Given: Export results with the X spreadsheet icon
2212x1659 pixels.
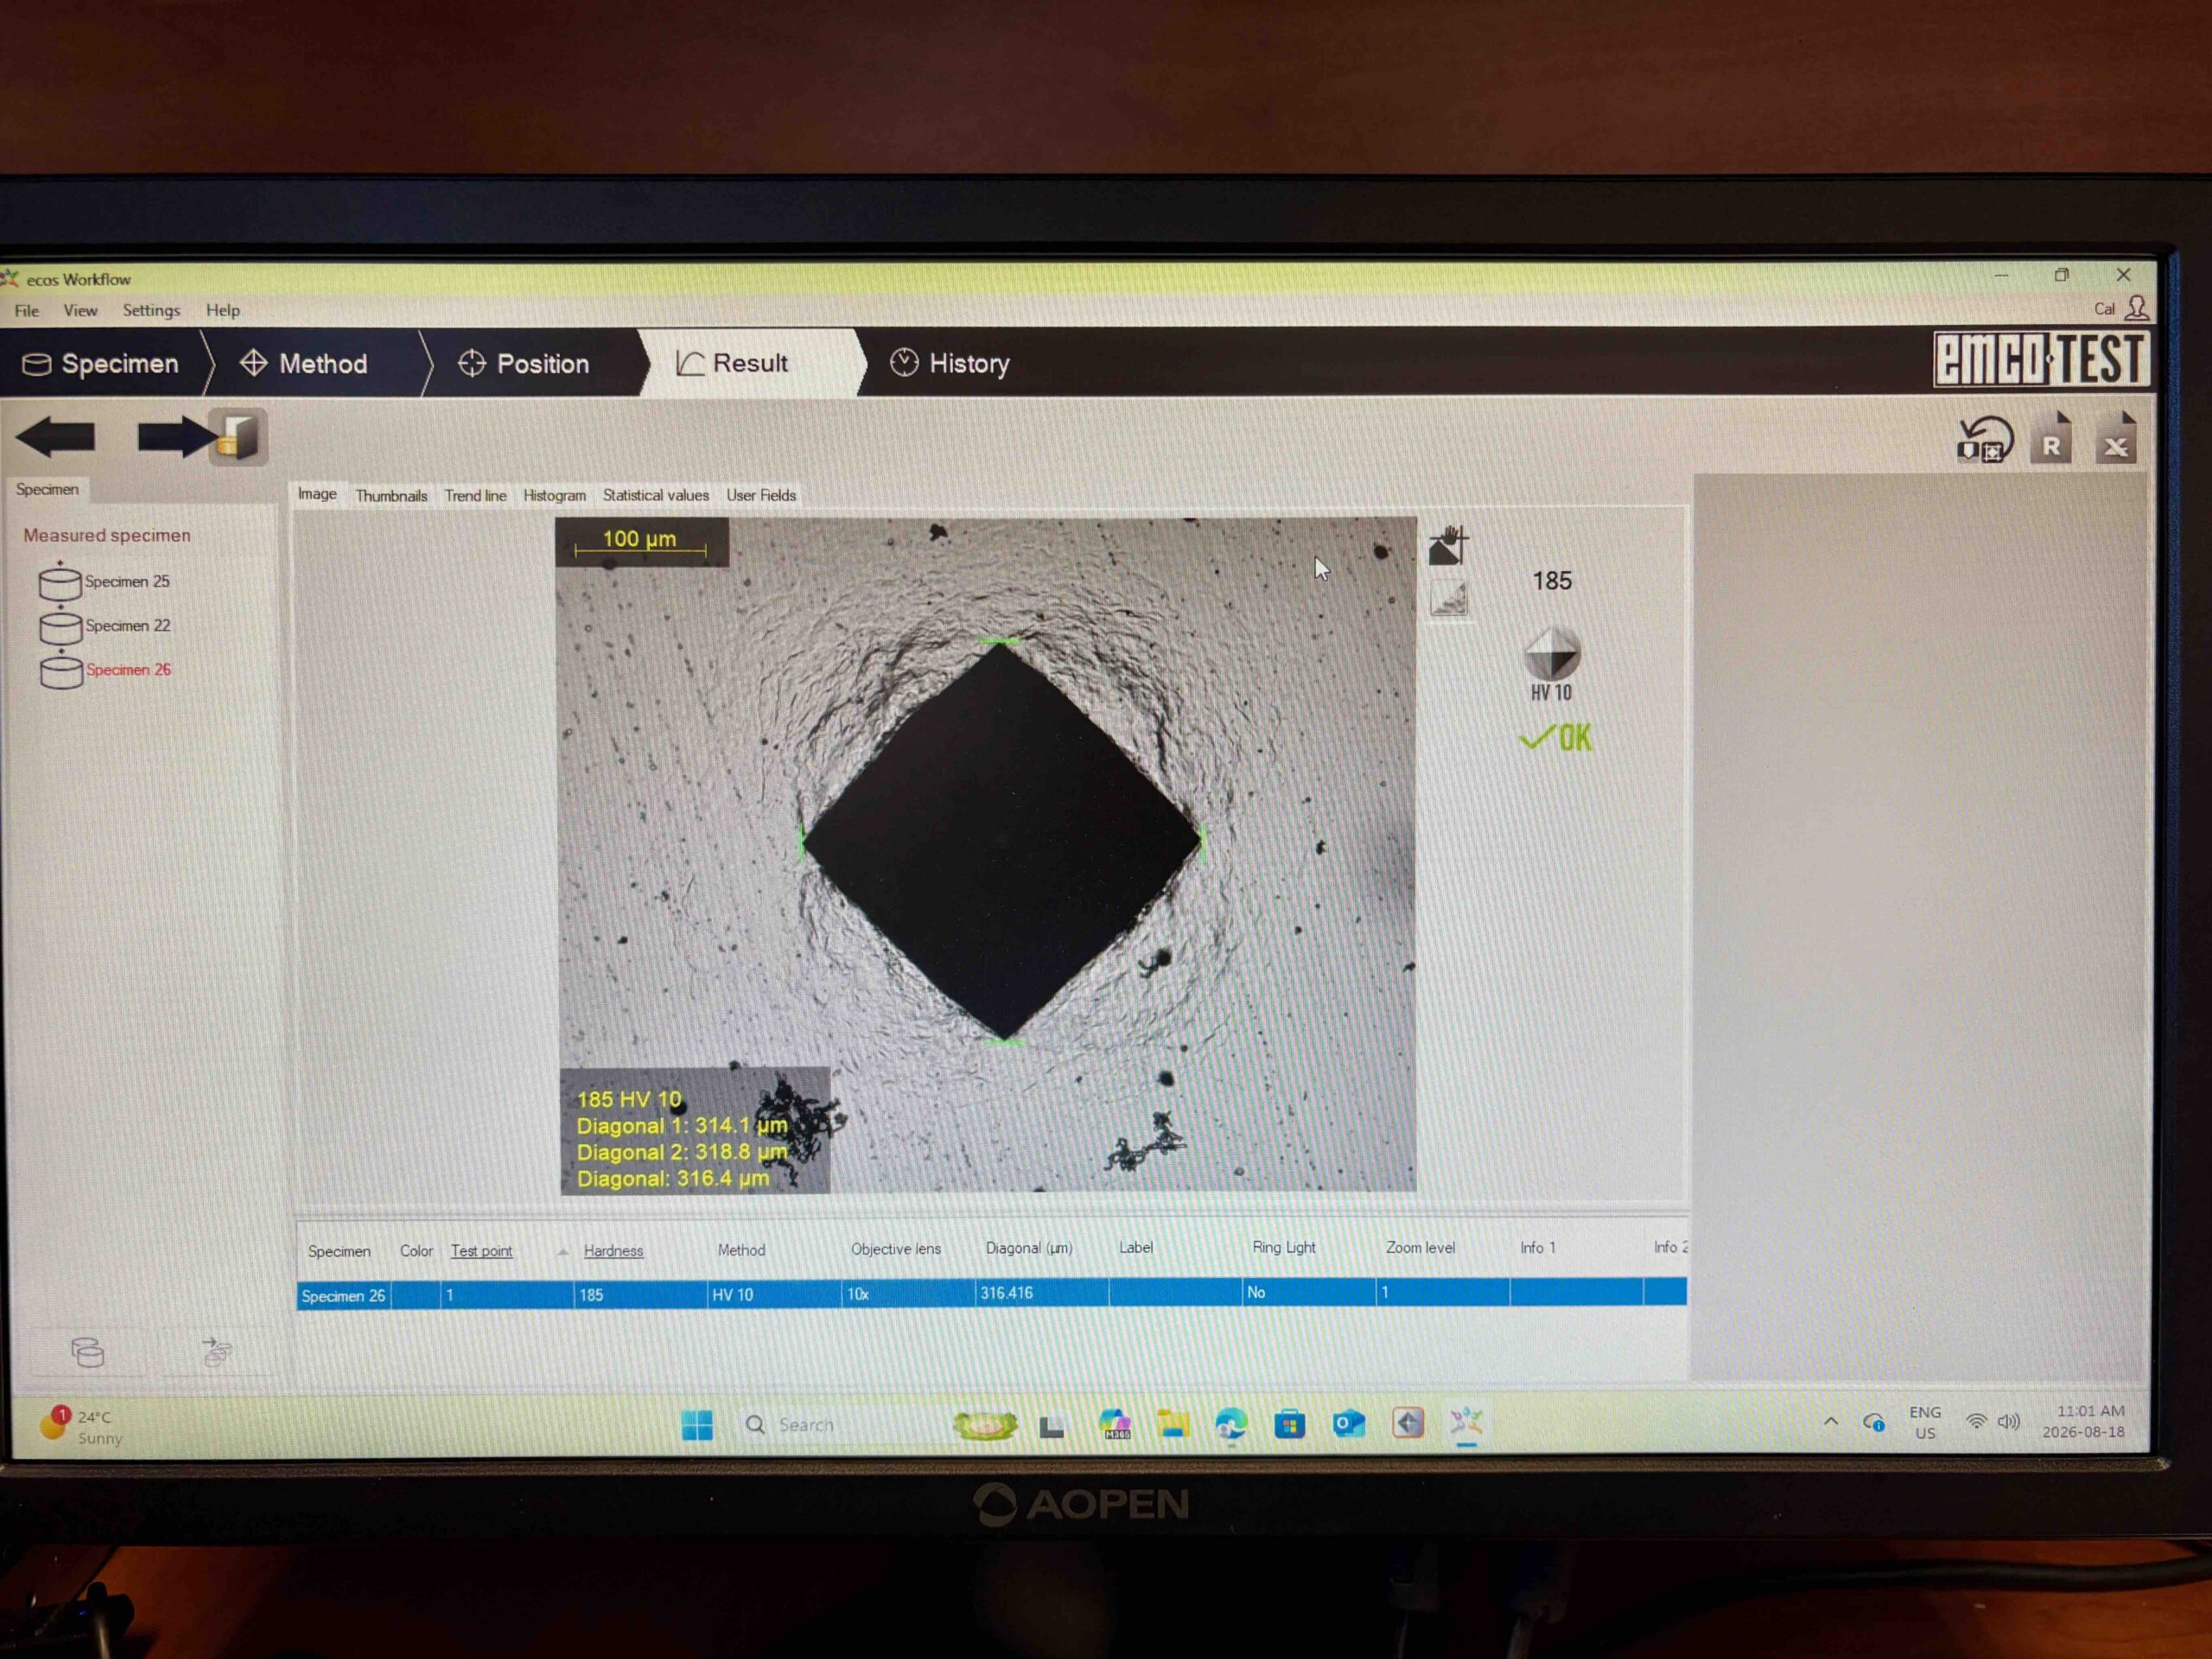Looking at the screenshot, I should click(x=2116, y=439).
